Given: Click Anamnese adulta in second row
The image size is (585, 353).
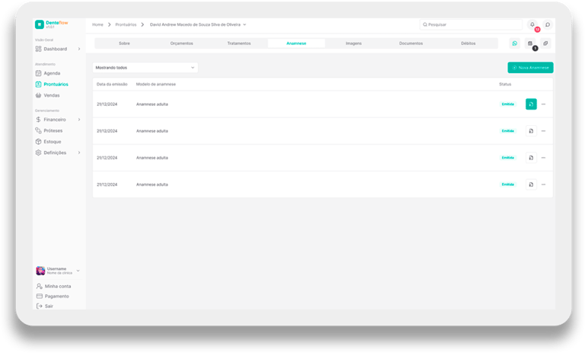Looking at the screenshot, I should (152, 131).
